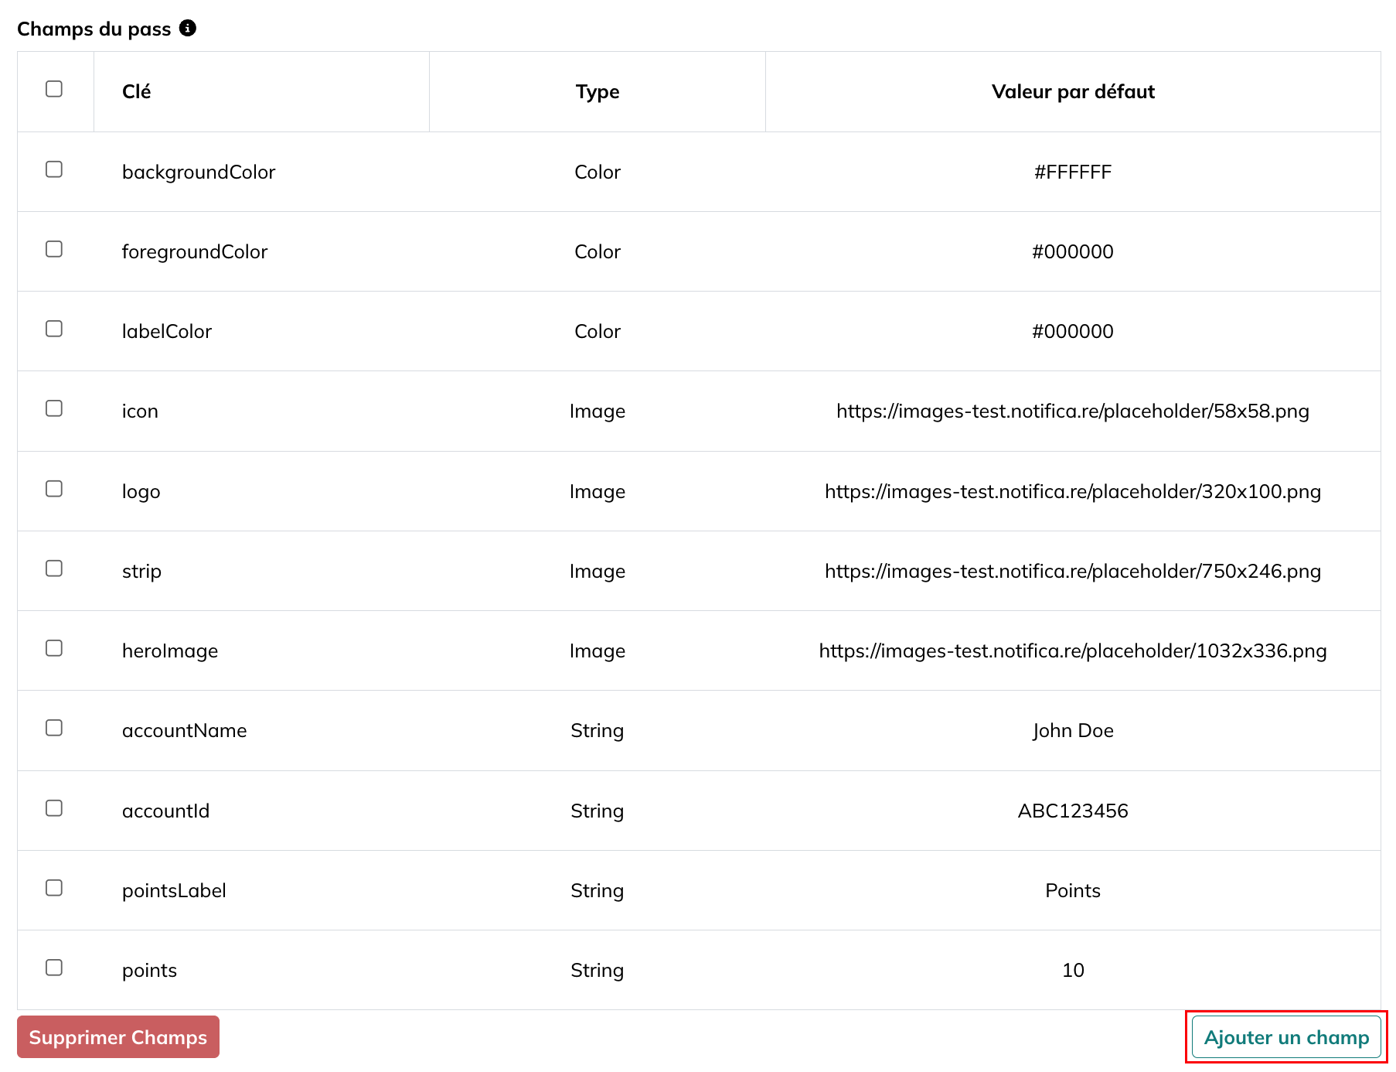Select the foregroundColor row checkbox

pyautogui.click(x=54, y=249)
